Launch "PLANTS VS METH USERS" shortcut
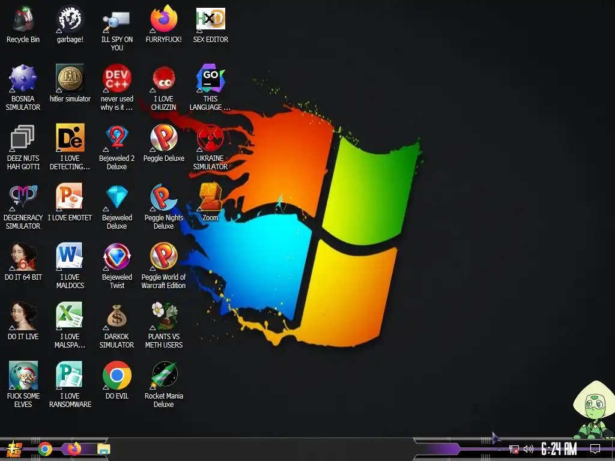 [x=163, y=316]
